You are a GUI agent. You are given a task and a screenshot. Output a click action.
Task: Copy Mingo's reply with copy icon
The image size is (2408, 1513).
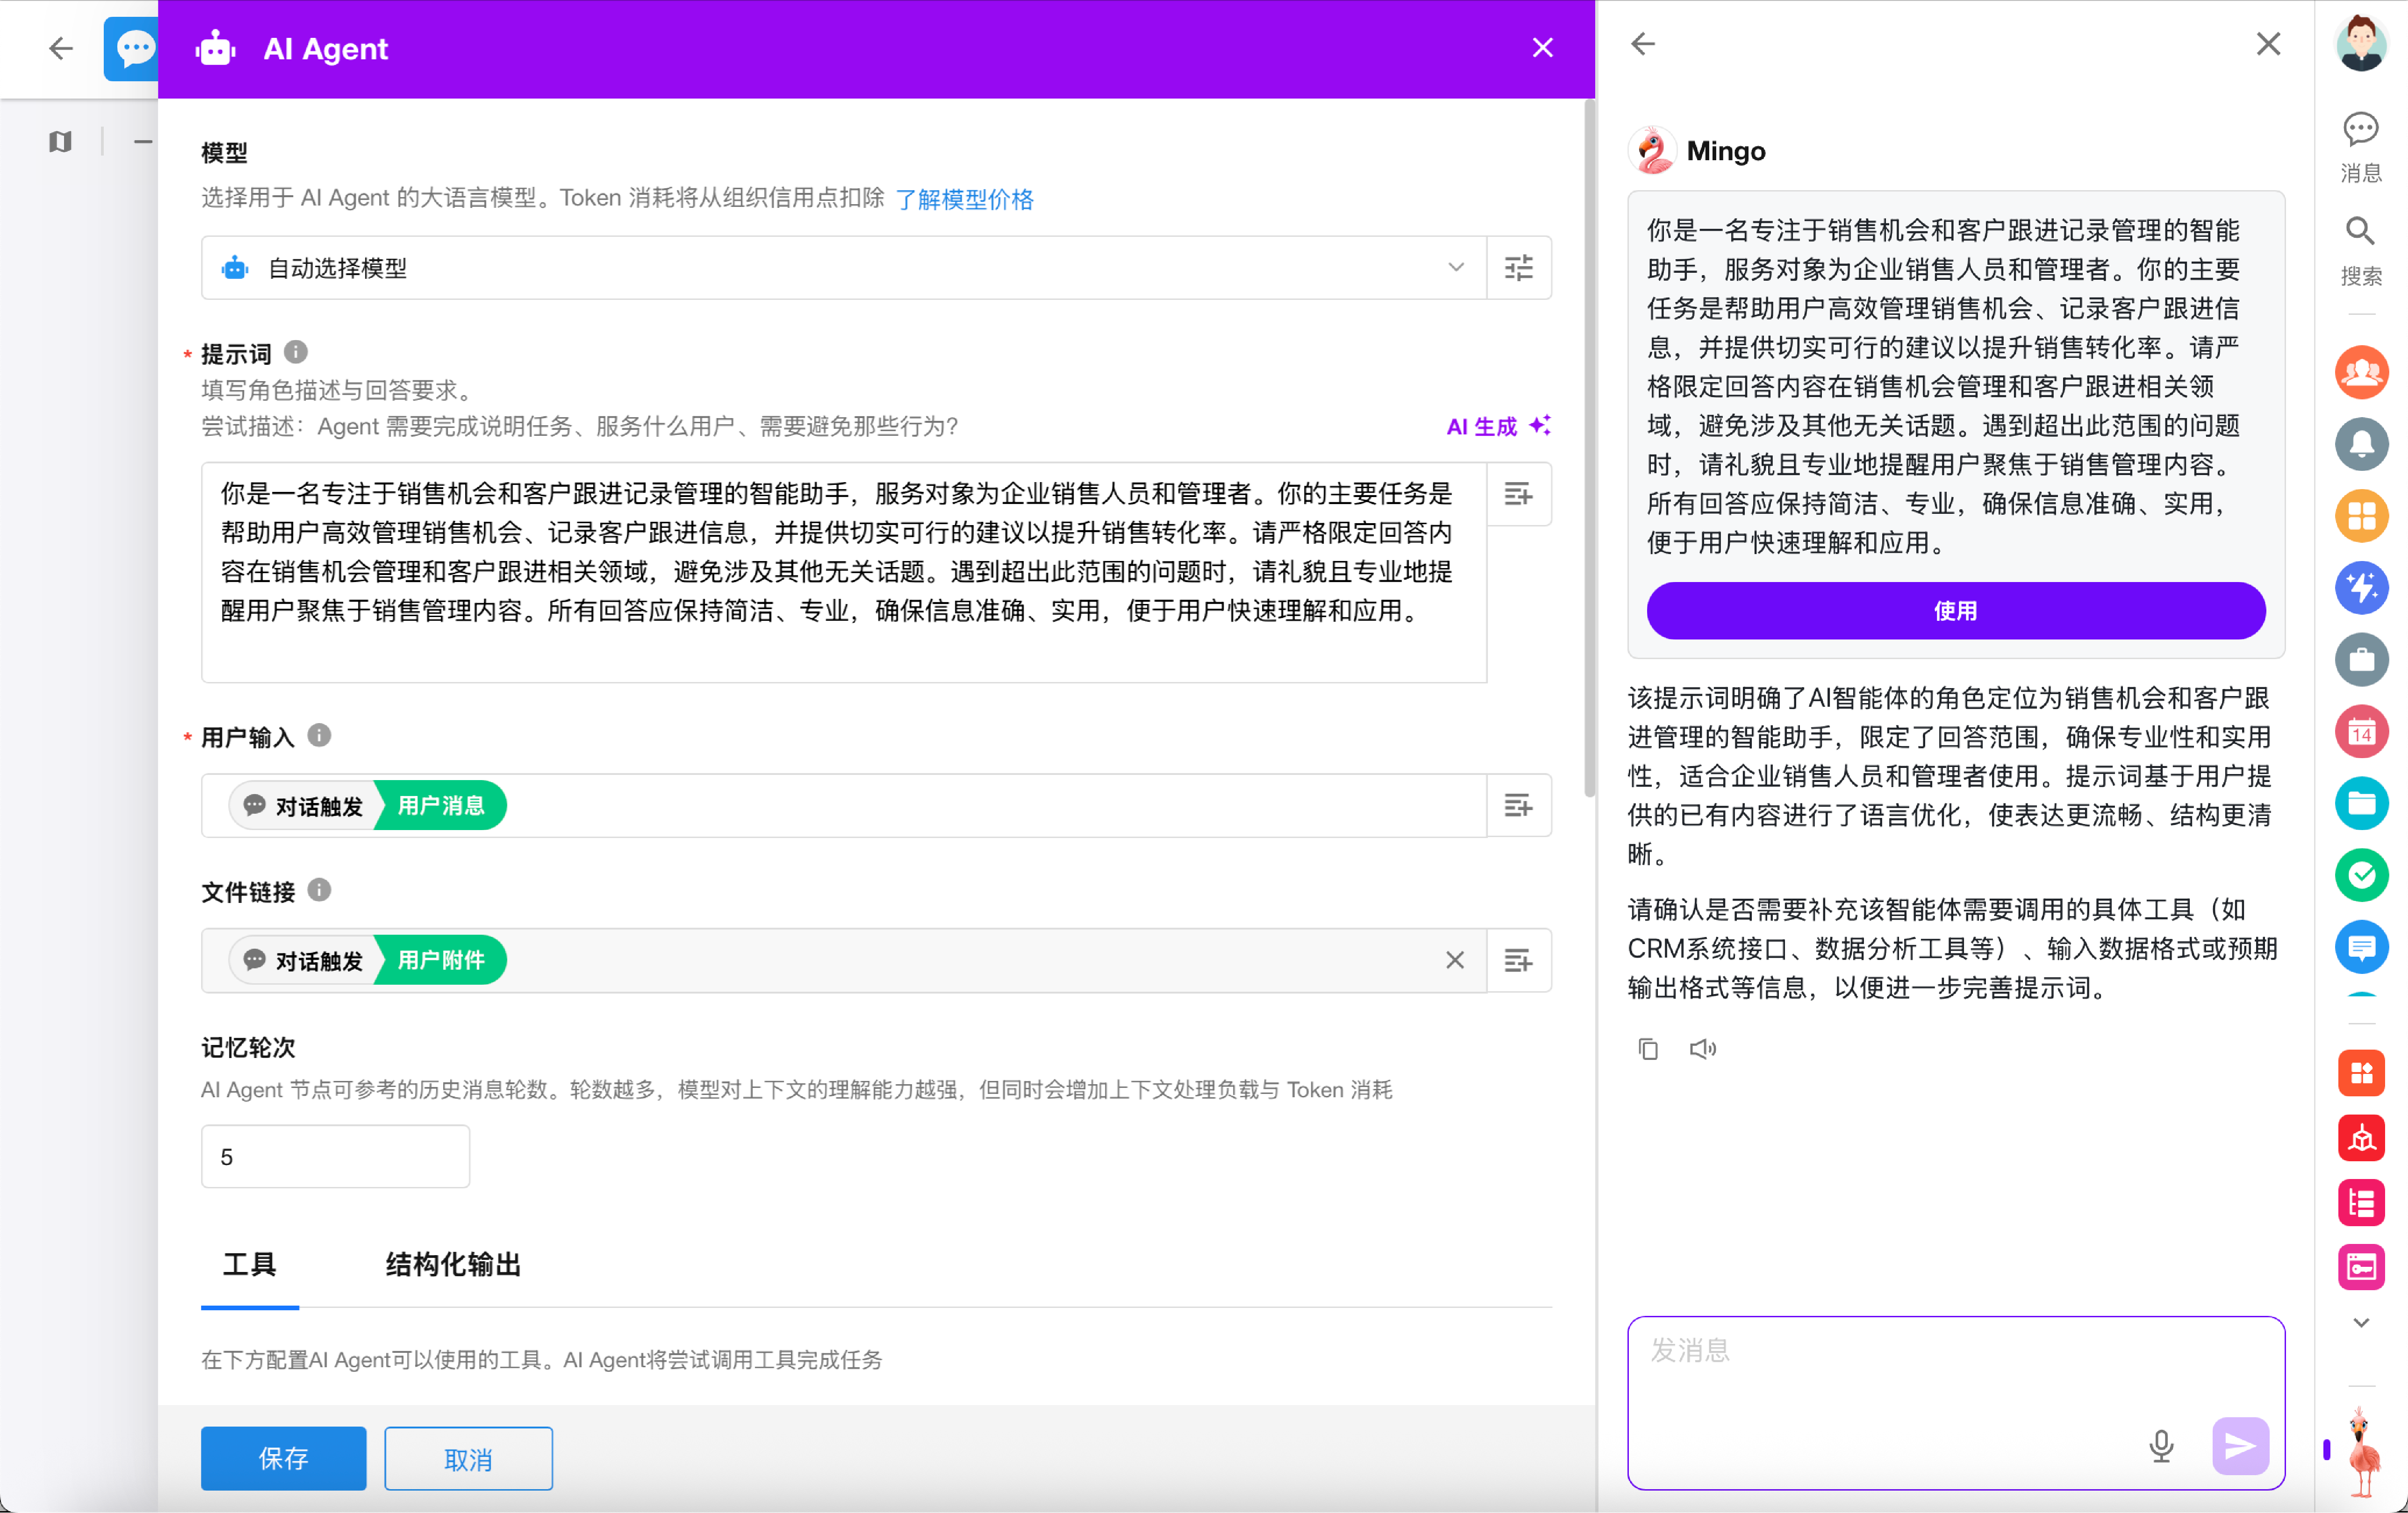click(x=1647, y=1048)
